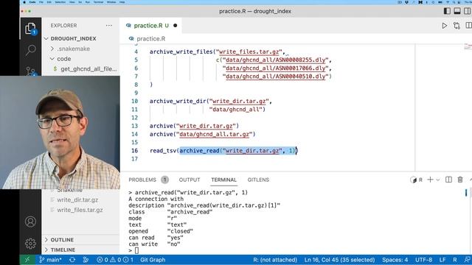Click the main branch indicator
This screenshot has height=265, width=472.
click(50, 260)
